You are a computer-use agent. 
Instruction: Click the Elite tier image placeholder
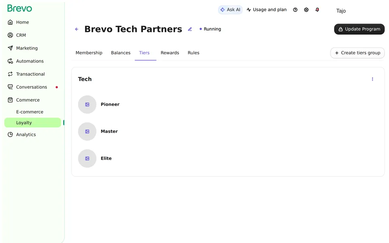click(87, 158)
